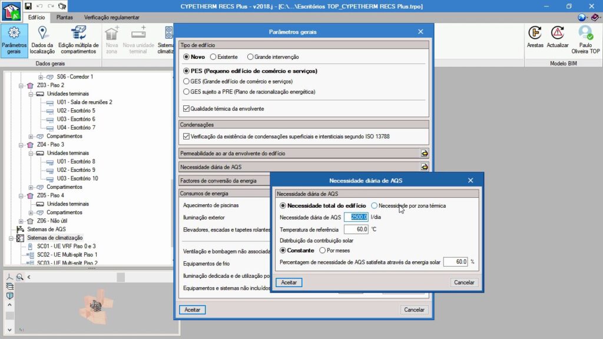Click the save icon in title bar
The height and width of the screenshot is (339, 603).
coord(28,6)
